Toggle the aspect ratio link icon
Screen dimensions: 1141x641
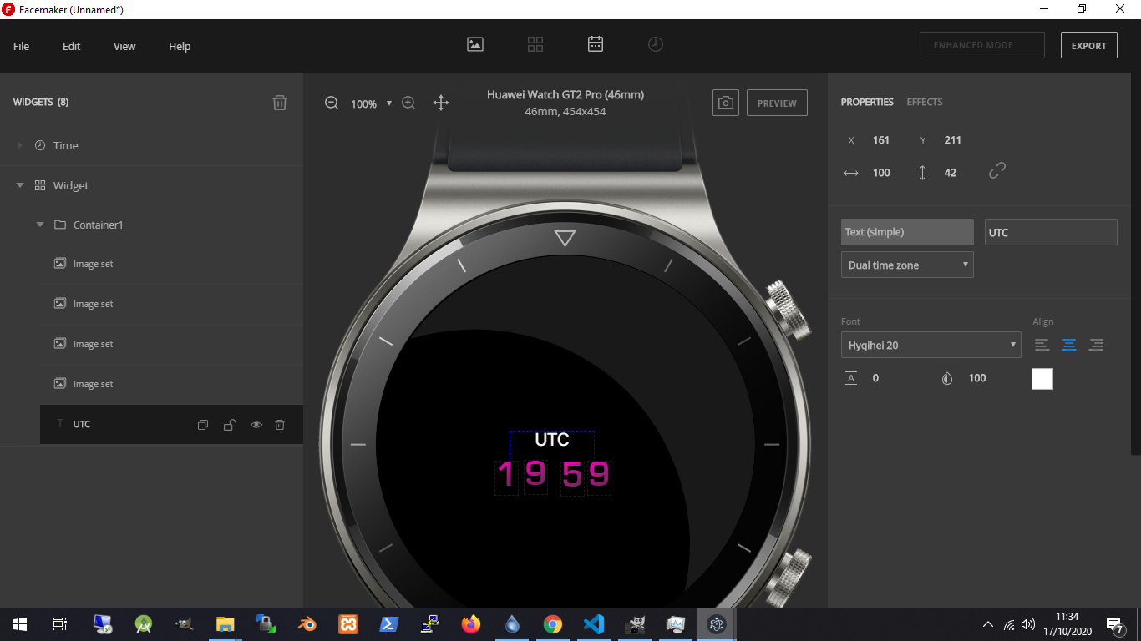coord(997,171)
